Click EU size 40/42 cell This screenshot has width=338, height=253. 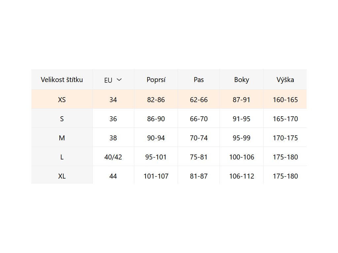click(x=113, y=157)
